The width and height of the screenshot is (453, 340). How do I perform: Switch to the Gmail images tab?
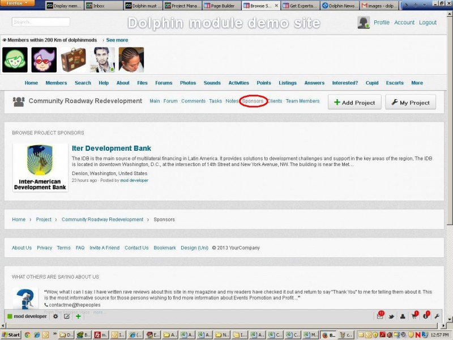tap(379, 6)
